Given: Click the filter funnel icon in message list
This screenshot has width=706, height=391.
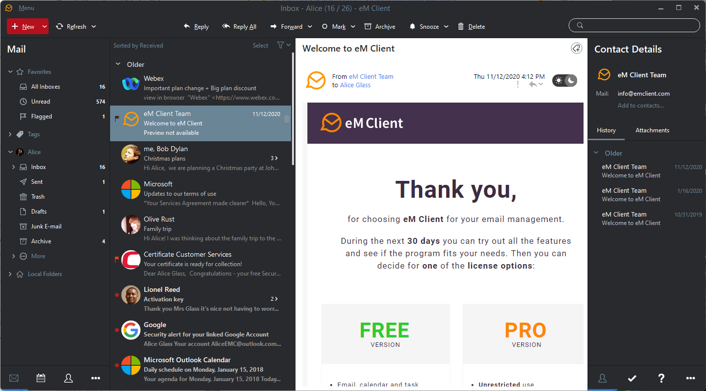Looking at the screenshot, I should pyautogui.click(x=281, y=45).
